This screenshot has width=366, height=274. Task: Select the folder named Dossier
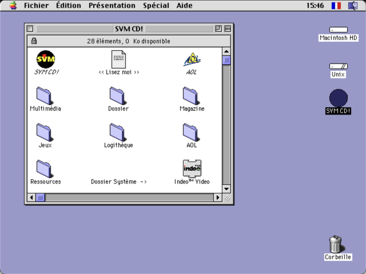point(118,96)
